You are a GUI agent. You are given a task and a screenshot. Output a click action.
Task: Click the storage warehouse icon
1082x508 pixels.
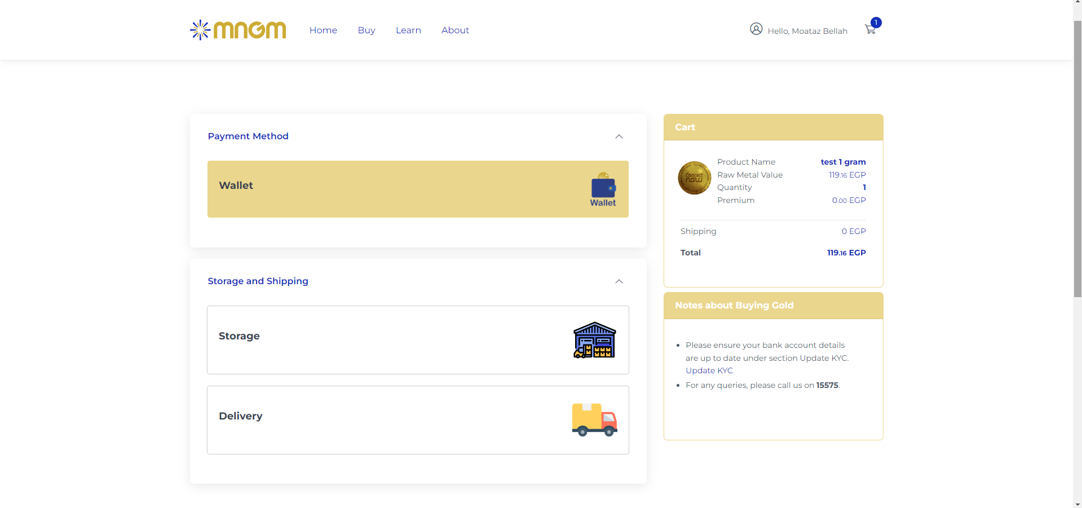[x=594, y=340]
